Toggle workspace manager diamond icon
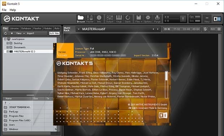224x136 pixels. tap(205, 29)
